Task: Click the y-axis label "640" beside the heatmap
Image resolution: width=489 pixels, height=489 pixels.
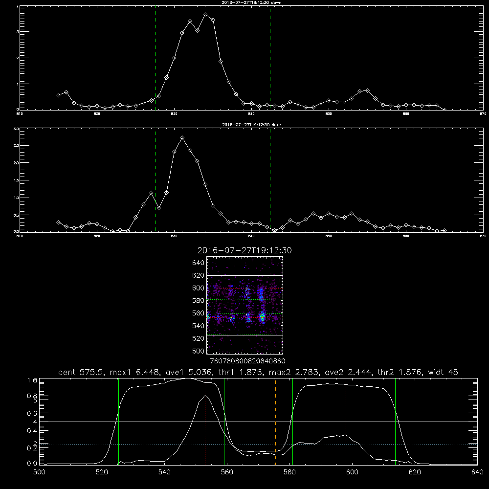Action: point(199,263)
